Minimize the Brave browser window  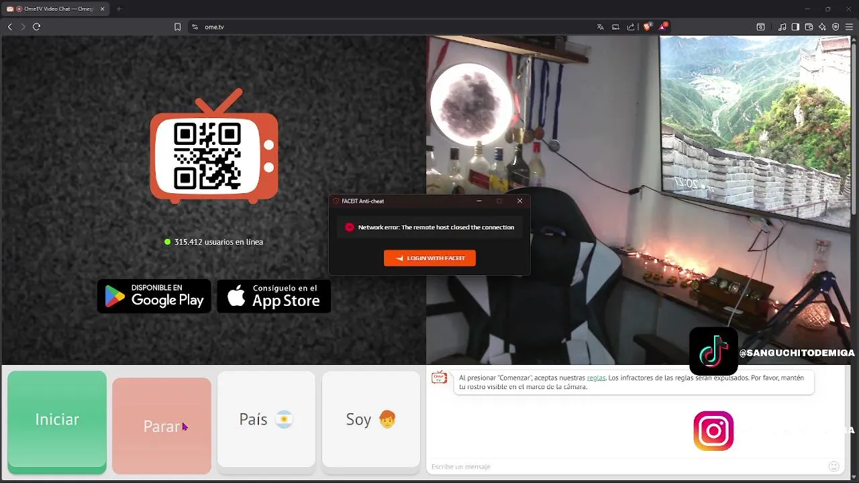[x=807, y=9]
